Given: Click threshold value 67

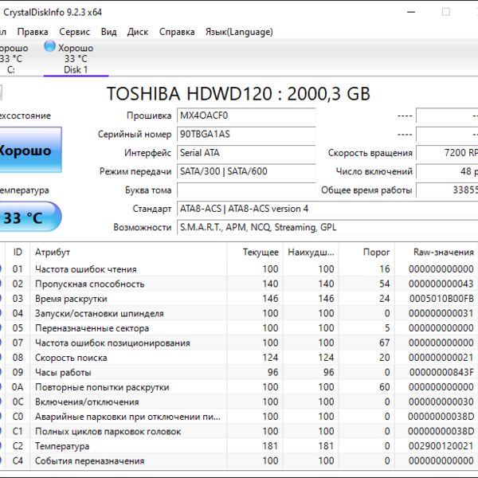Looking at the screenshot, I should coord(385,343).
